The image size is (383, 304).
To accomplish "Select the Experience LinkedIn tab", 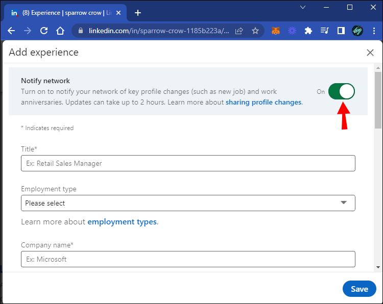I will 66,13.
